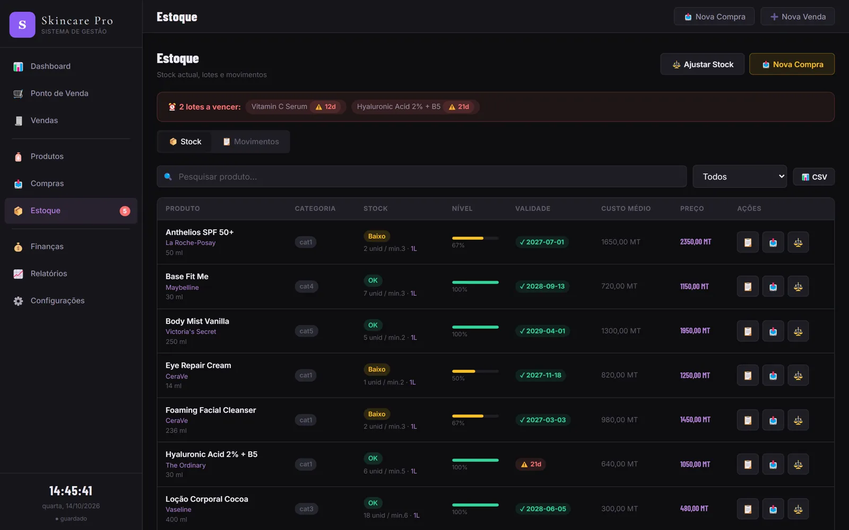Open Compras in the sidebar

pyautogui.click(x=71, y=183)
